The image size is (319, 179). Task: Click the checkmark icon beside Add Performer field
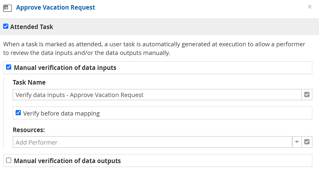(x=307, y=142)
